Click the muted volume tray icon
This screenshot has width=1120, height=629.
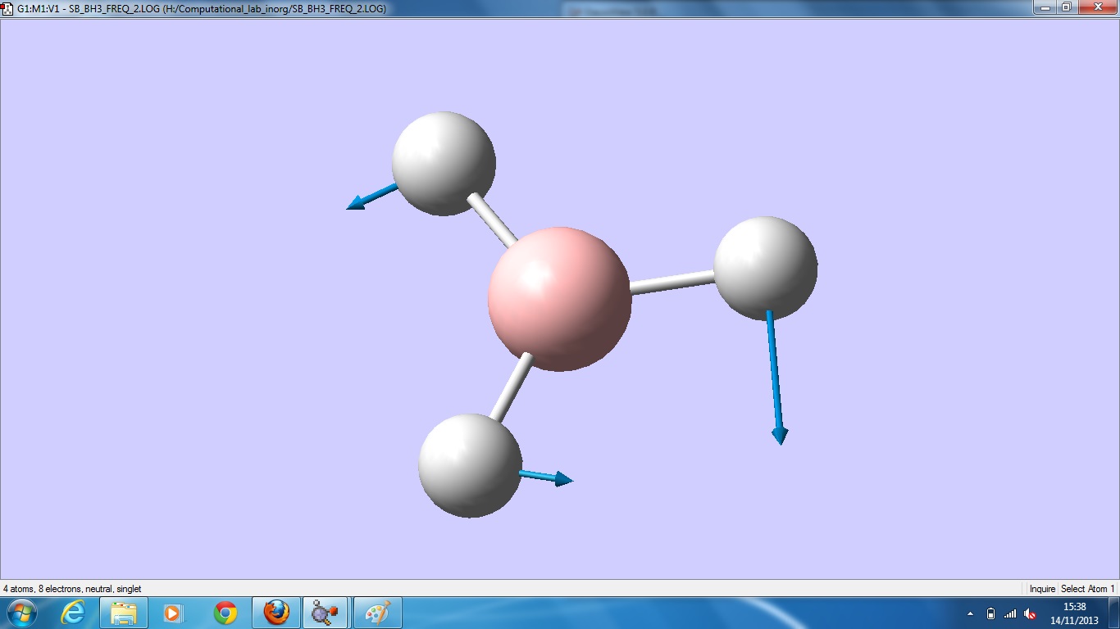[x=1031, y=613]
